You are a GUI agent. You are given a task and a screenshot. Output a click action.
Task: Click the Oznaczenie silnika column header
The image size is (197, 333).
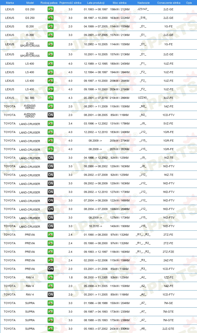coord(169,3)
